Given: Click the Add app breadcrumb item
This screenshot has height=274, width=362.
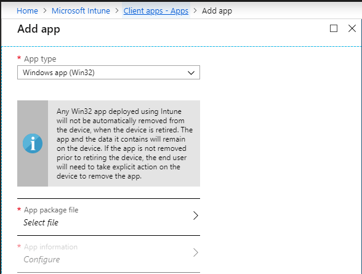Looking at the screenshot, I should (x=217, y=11).
